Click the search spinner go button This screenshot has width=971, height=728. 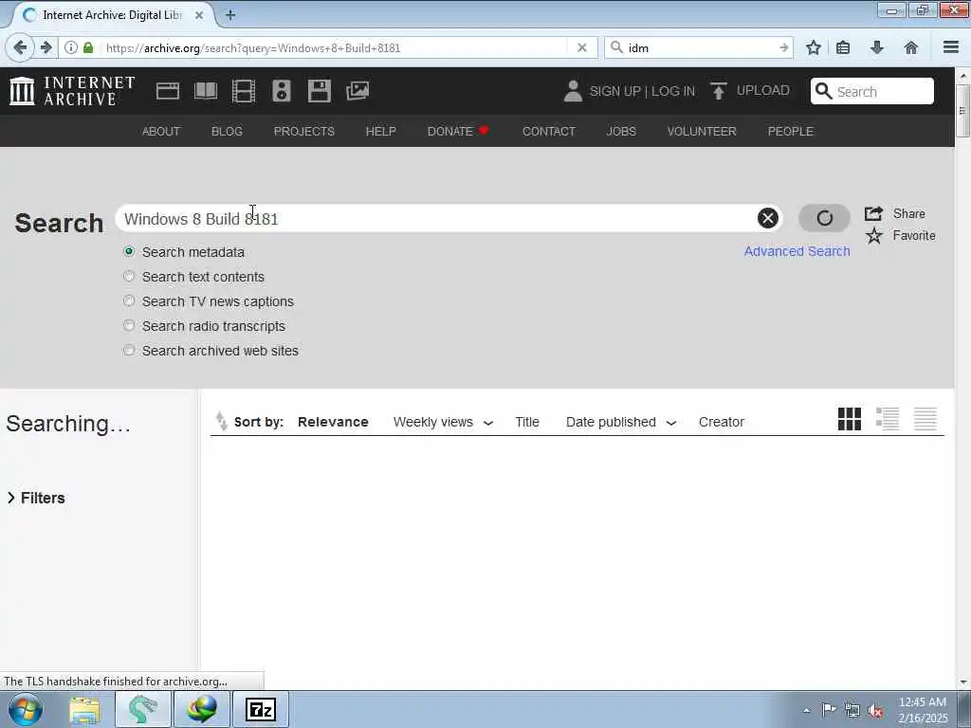(824, 218)
